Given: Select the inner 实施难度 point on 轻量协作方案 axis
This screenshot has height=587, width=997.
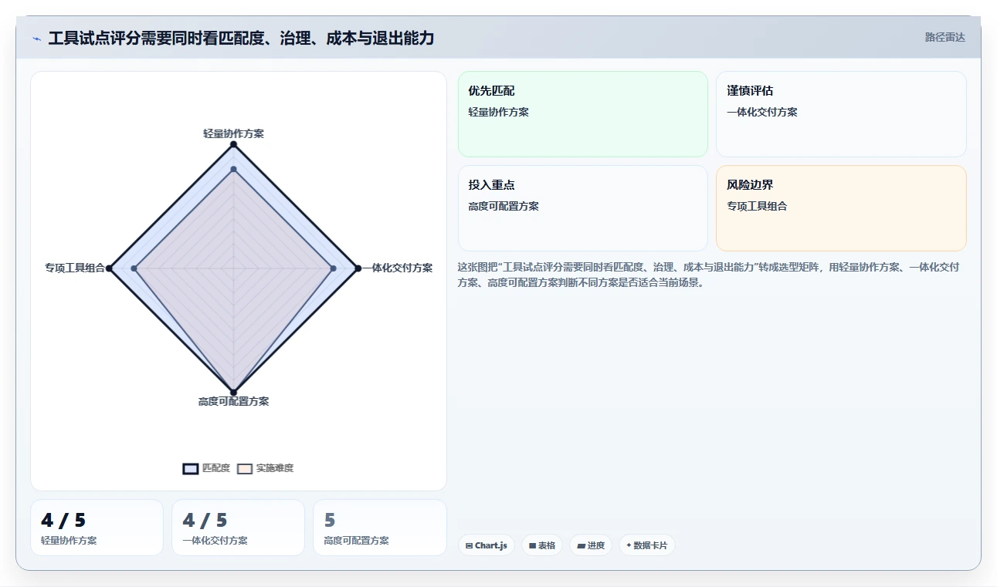Looking at the screenshot, I should pyautogui.click(x=233, y=169).
